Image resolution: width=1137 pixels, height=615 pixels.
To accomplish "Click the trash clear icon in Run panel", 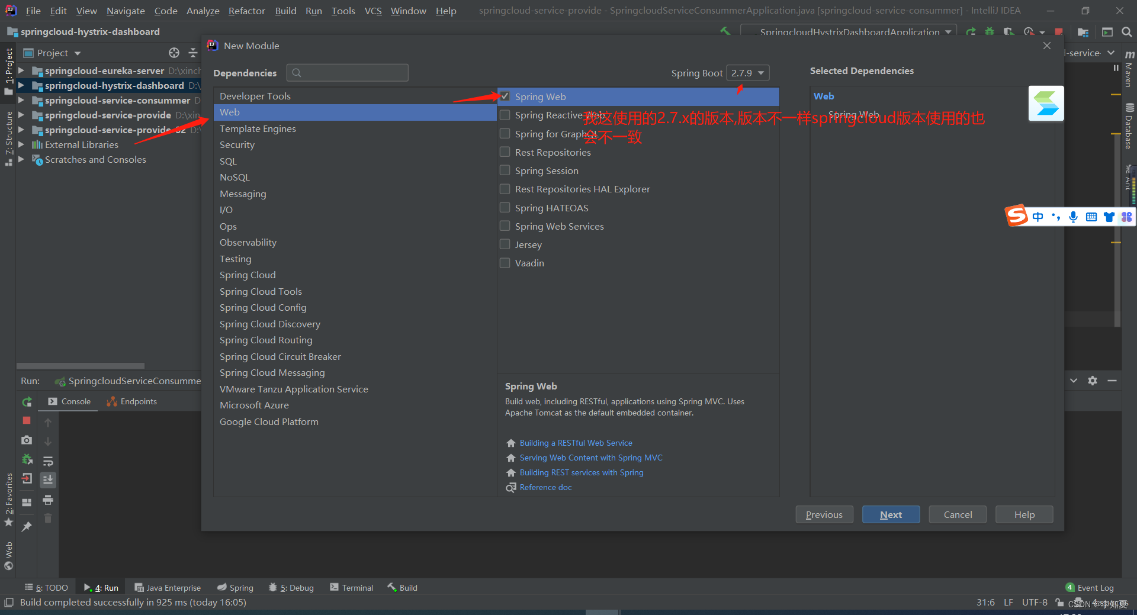I will [48, 519].
